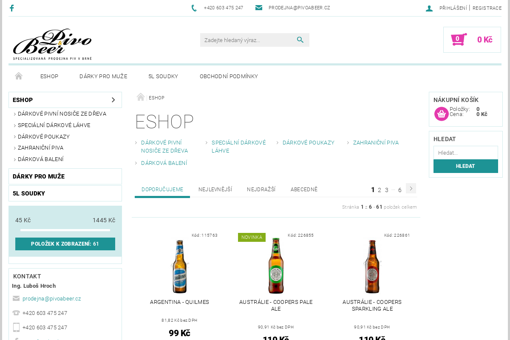Click the envelope email icon in header

coord(259,8)
